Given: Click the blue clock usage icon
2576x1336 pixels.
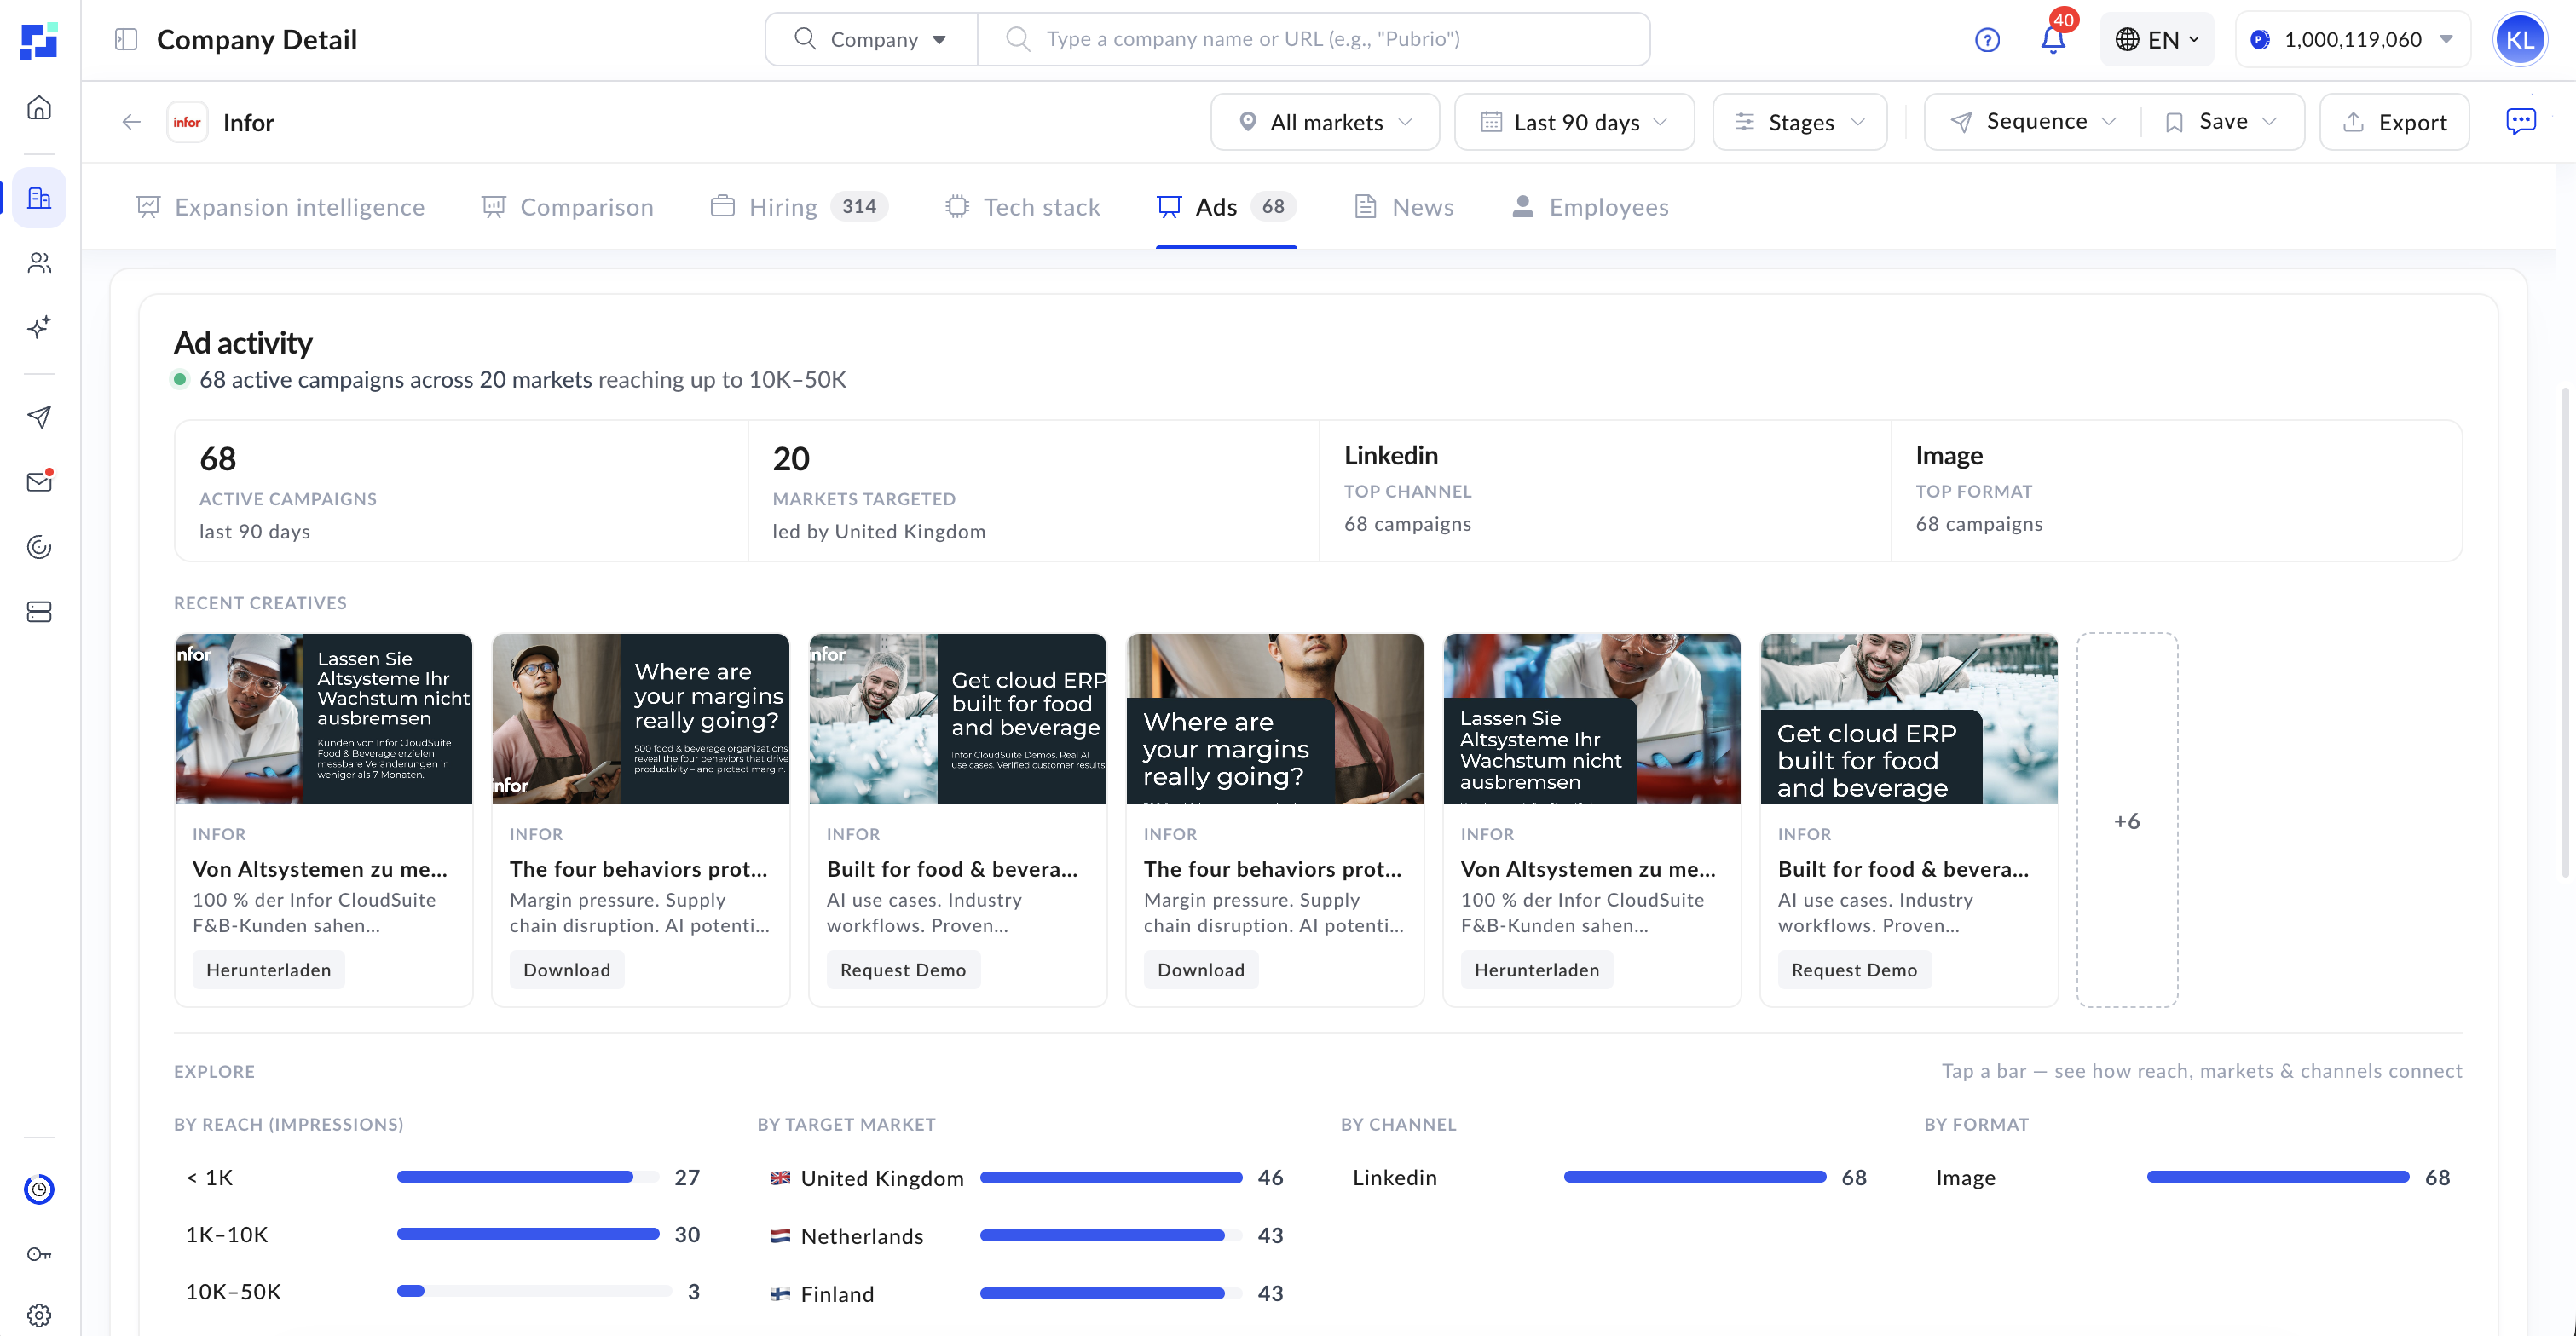Looking at the screenshot, I should pos(39,1189).
